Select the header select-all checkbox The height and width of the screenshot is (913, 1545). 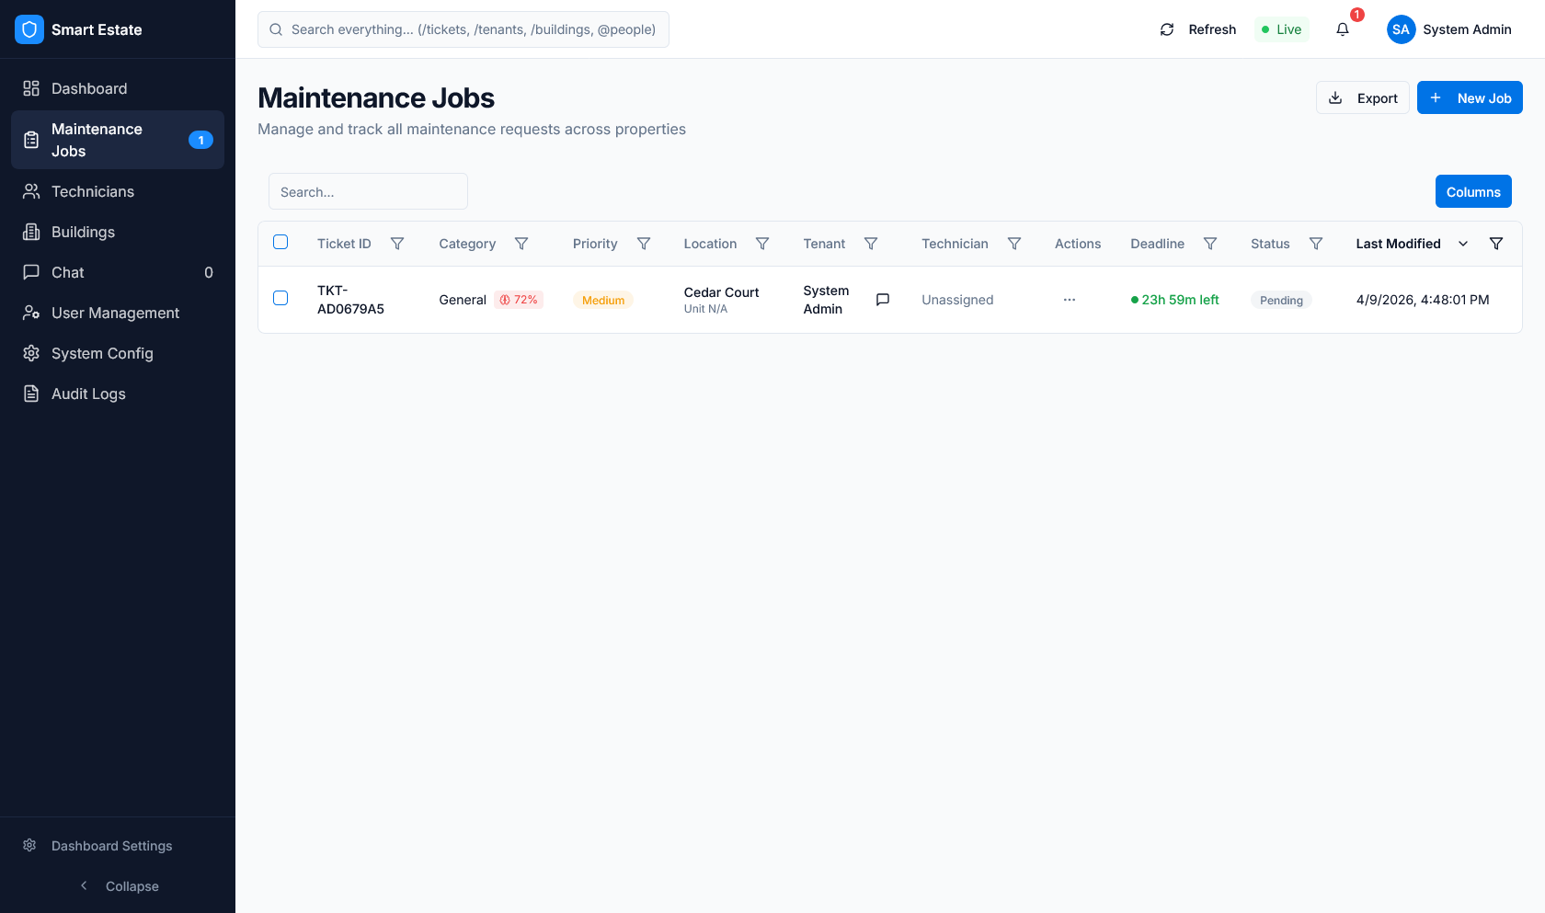pyautogui.click(x=280, y=242)
